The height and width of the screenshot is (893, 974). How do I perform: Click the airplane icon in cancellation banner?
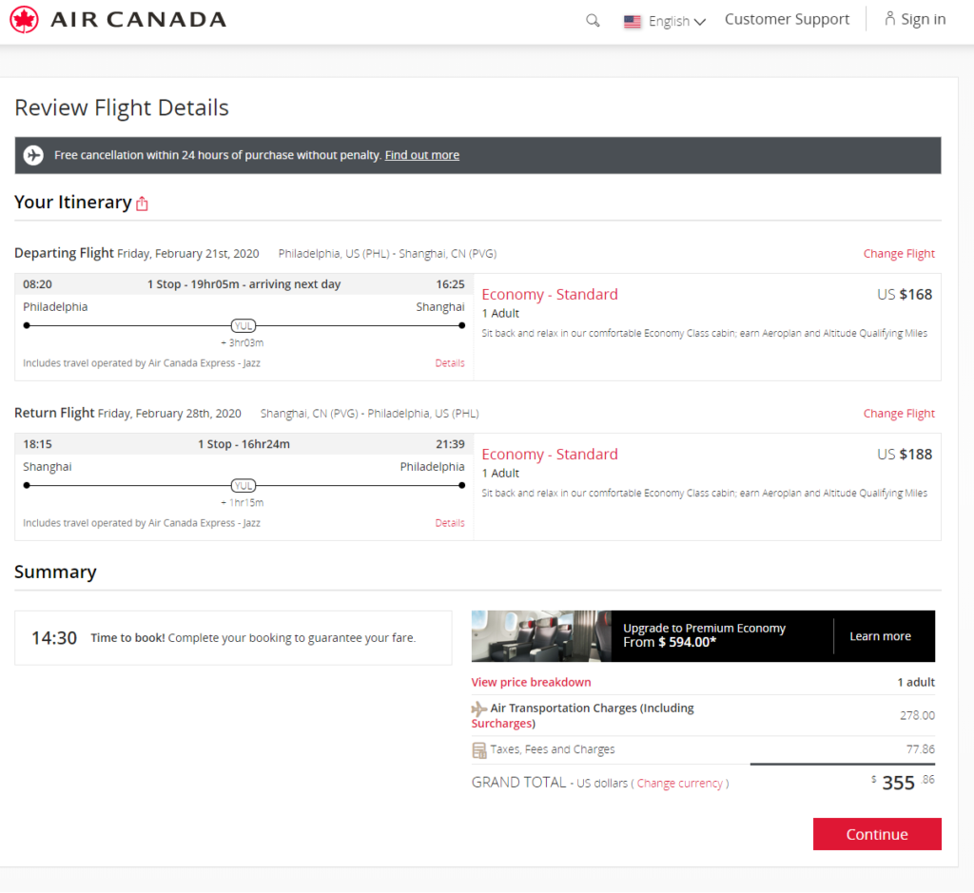click(33, 155)
